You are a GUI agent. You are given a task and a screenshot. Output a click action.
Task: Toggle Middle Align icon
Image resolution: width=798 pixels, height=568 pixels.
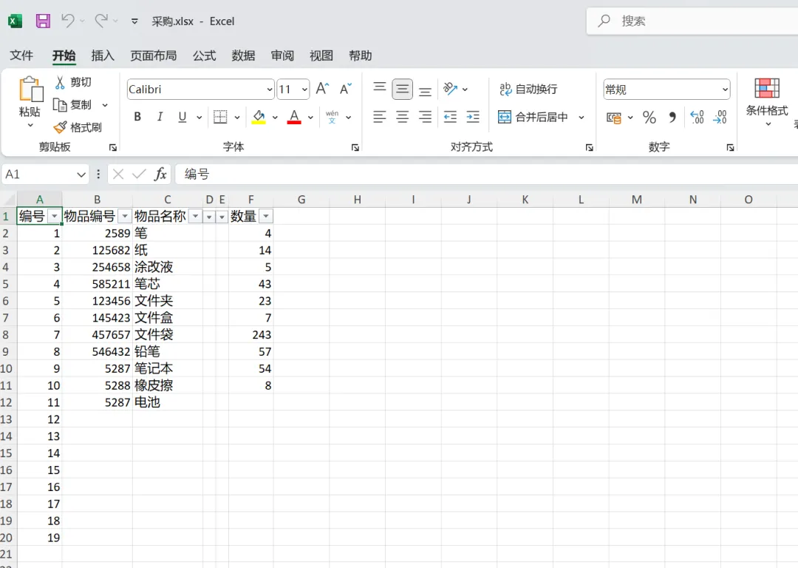coord(402,89)
